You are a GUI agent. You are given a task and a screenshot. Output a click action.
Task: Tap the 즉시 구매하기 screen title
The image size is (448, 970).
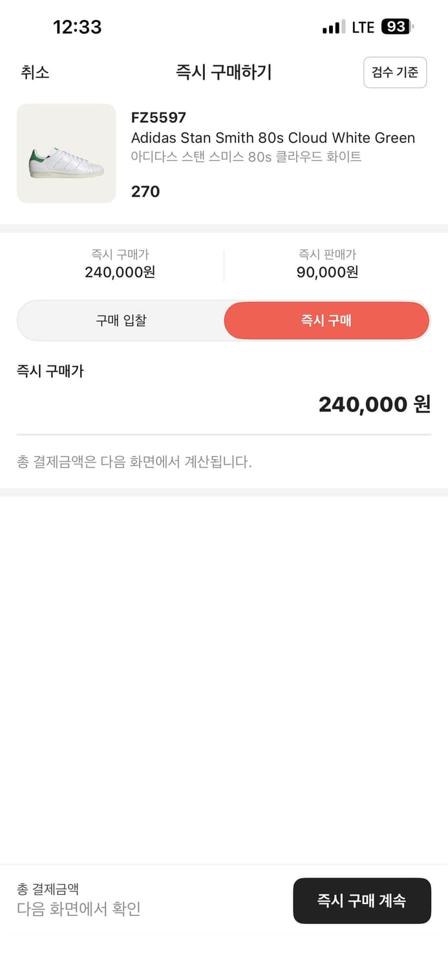tap(224, 72)
